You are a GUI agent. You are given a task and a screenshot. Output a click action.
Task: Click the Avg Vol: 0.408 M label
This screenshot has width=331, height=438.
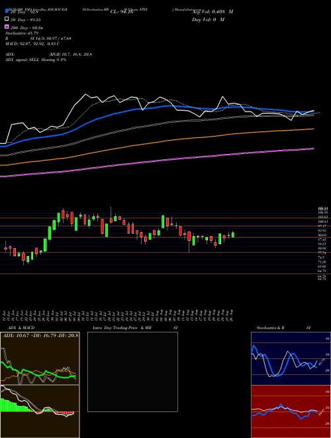[x=213, y=12]
